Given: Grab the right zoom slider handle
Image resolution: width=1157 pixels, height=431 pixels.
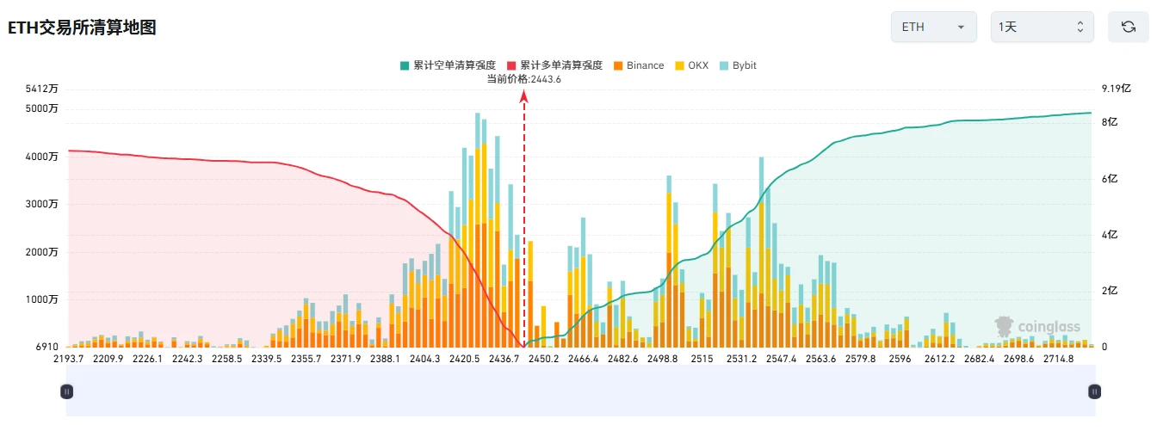Looking at the screenshot, I should [1094, 391].
